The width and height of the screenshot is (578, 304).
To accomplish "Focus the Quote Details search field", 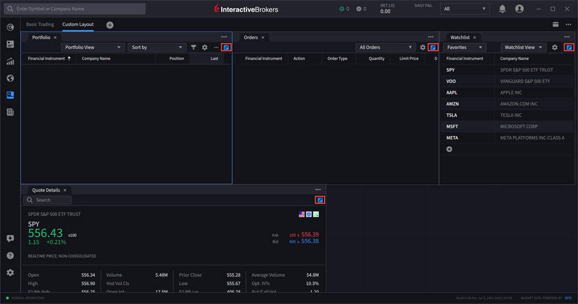I will tap(47, 200).
